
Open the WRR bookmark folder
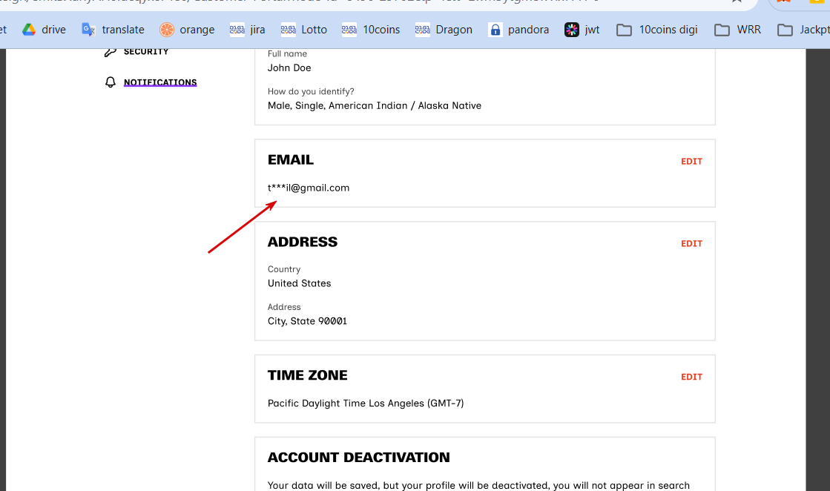point(738,30)
